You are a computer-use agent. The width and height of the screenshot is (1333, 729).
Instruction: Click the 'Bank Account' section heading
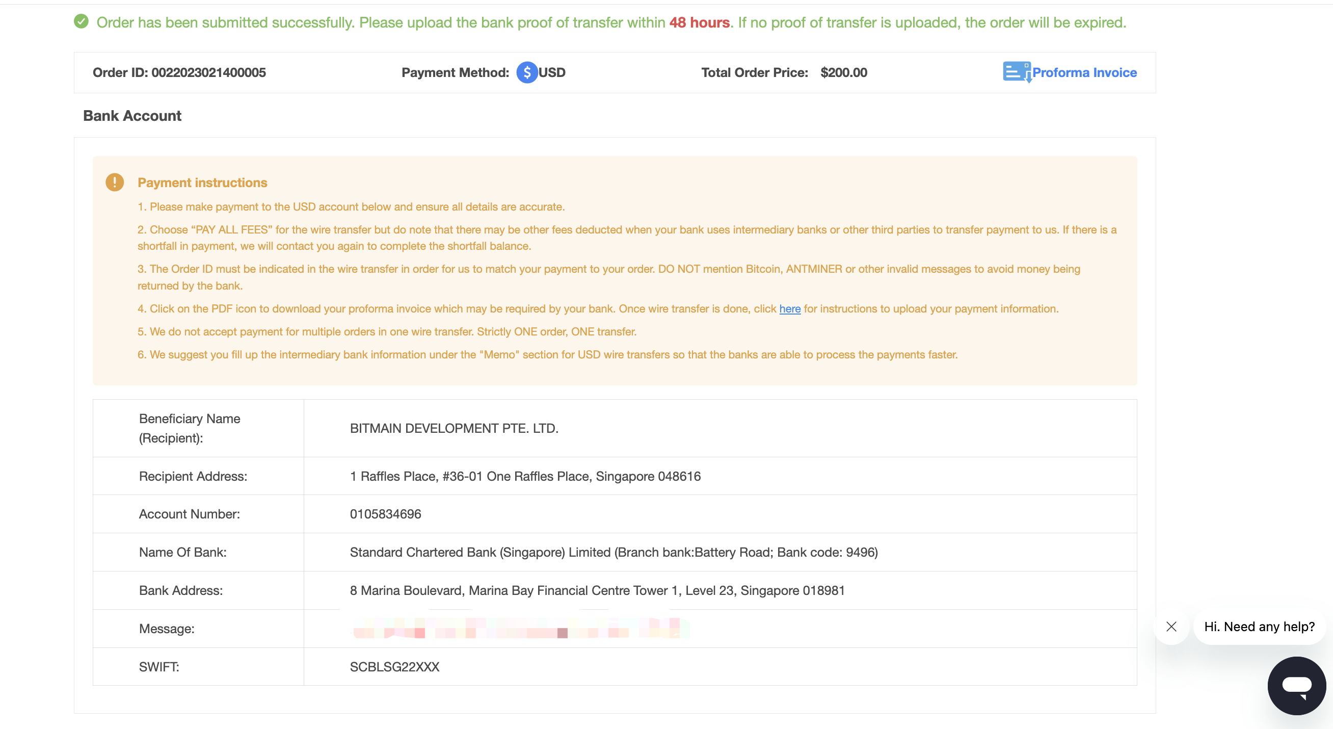tap(132, 115)
